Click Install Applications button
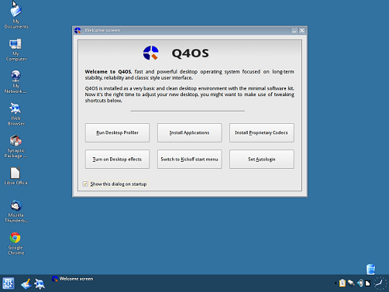Screen dimensions: 389x292 coord(189,132)
